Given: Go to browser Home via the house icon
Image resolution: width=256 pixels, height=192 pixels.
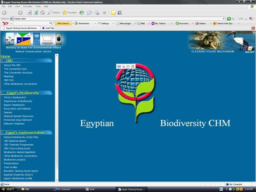Looking at the screenshot, I should (42, 12).
